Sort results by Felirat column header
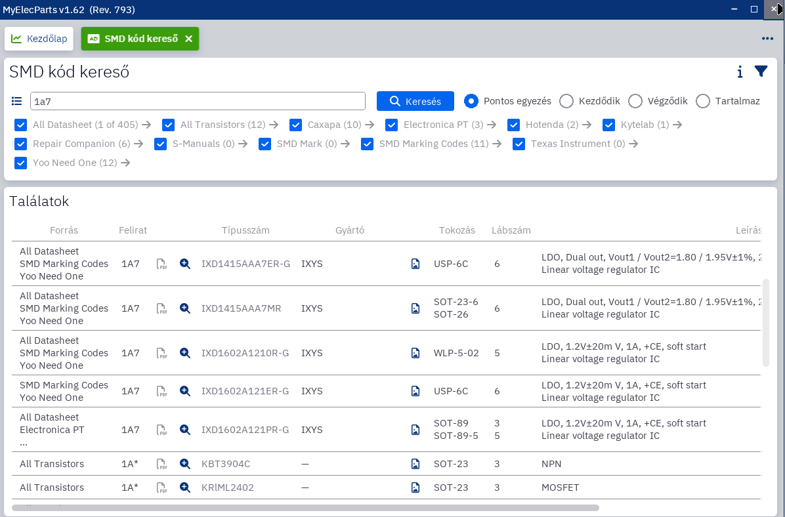Viewport: 785px width, 517px height. (x=133, y=230)
